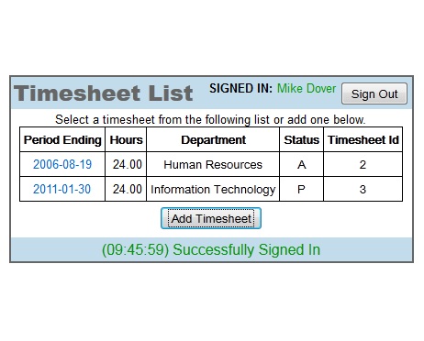Select the Hours column header
This screenshot has height=341, width=424.
(x=126, y=139)
